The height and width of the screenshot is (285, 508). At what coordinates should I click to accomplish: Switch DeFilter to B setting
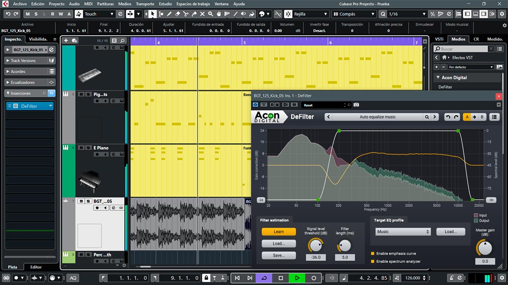point(482,117)
